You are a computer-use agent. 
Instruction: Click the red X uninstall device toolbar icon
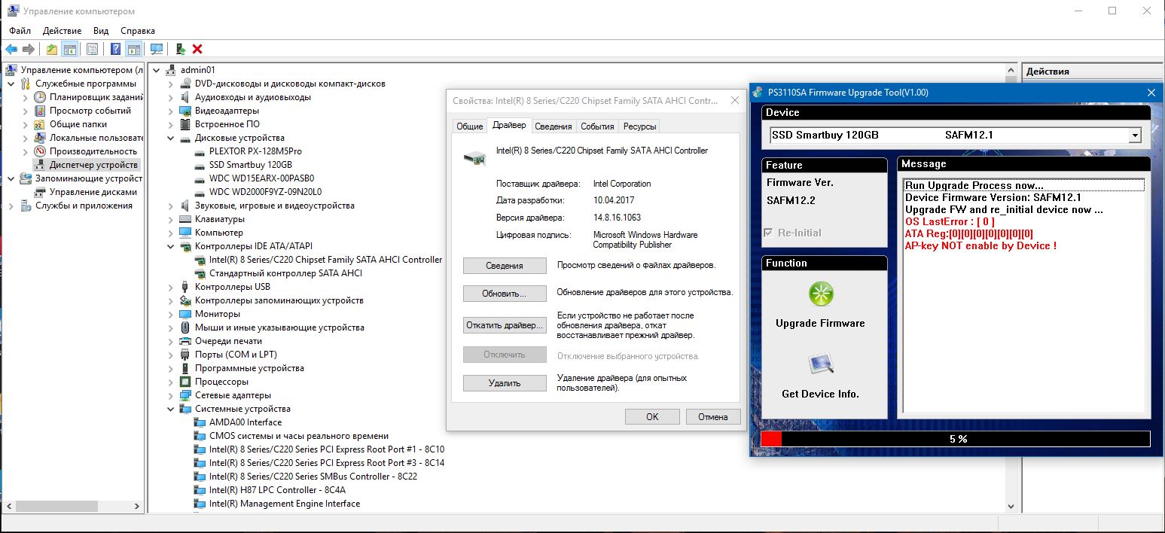197,49
